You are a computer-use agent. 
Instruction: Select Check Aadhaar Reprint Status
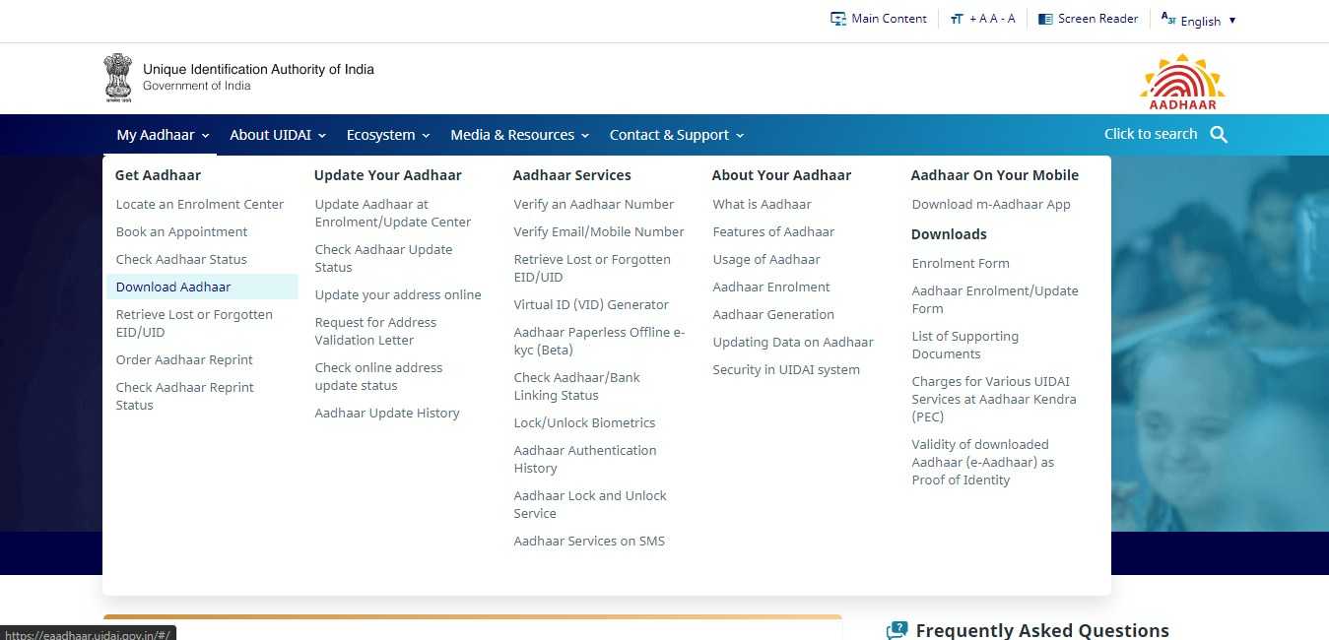pos(185,396)
